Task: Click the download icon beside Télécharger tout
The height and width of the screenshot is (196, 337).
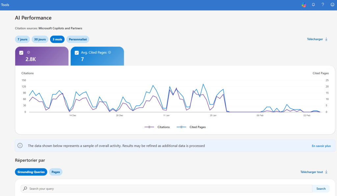Action: pyautogui.click(x=326, y=172)
